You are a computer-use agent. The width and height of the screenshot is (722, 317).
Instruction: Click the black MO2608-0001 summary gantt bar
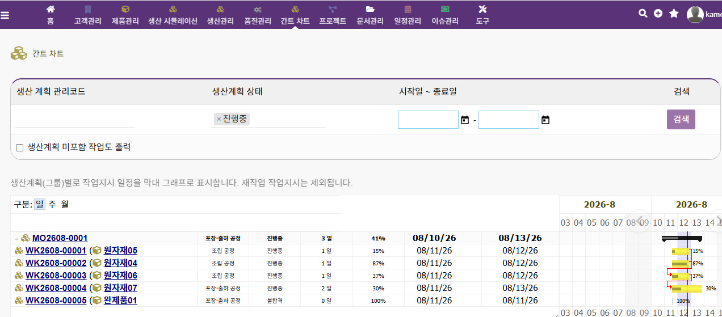click(x=682, y=238)
